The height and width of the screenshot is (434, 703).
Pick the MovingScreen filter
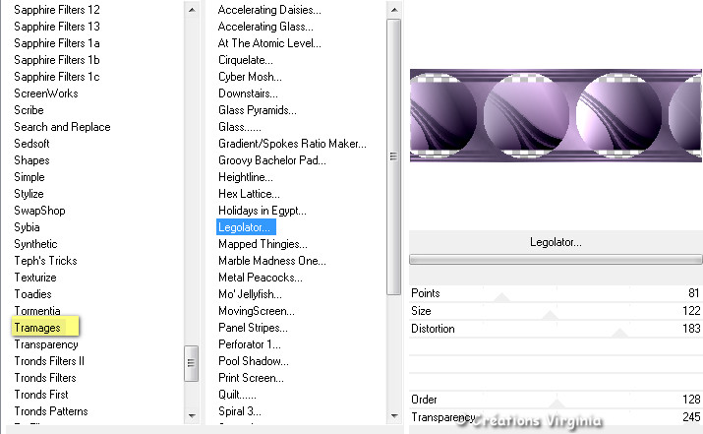(257, 311)
